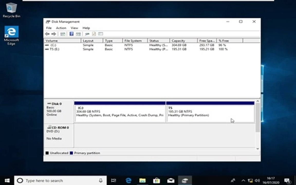Screen dimensions: 296x185
Task: Sort by the Volume column header
Action: coord(62,41)
